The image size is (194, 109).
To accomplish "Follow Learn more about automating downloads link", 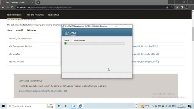I will click(43, 91).
